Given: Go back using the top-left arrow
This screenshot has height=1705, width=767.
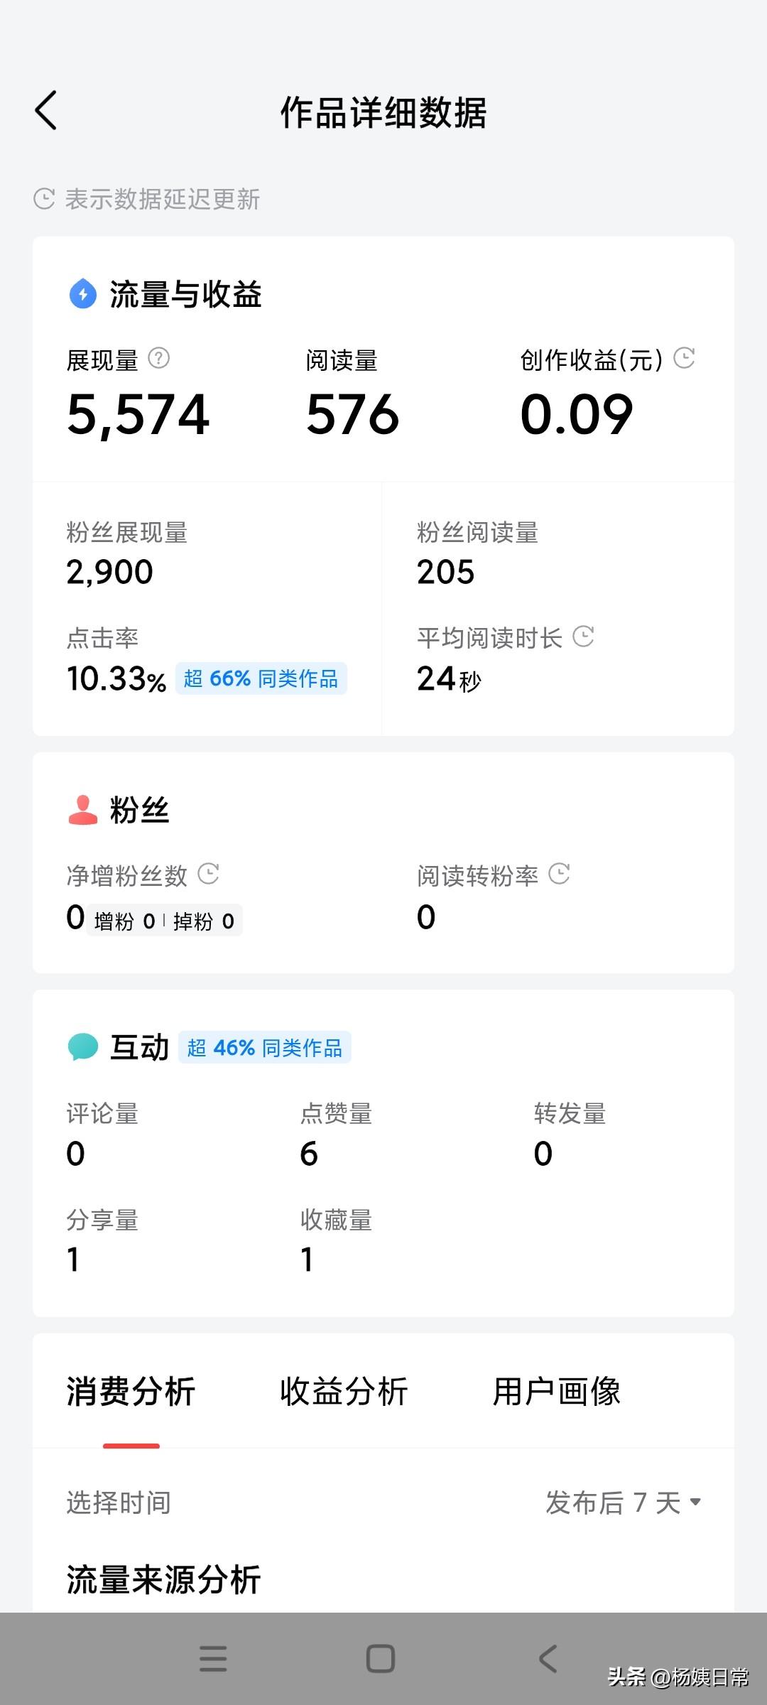Looking at the screenshot, I should 45,111.
